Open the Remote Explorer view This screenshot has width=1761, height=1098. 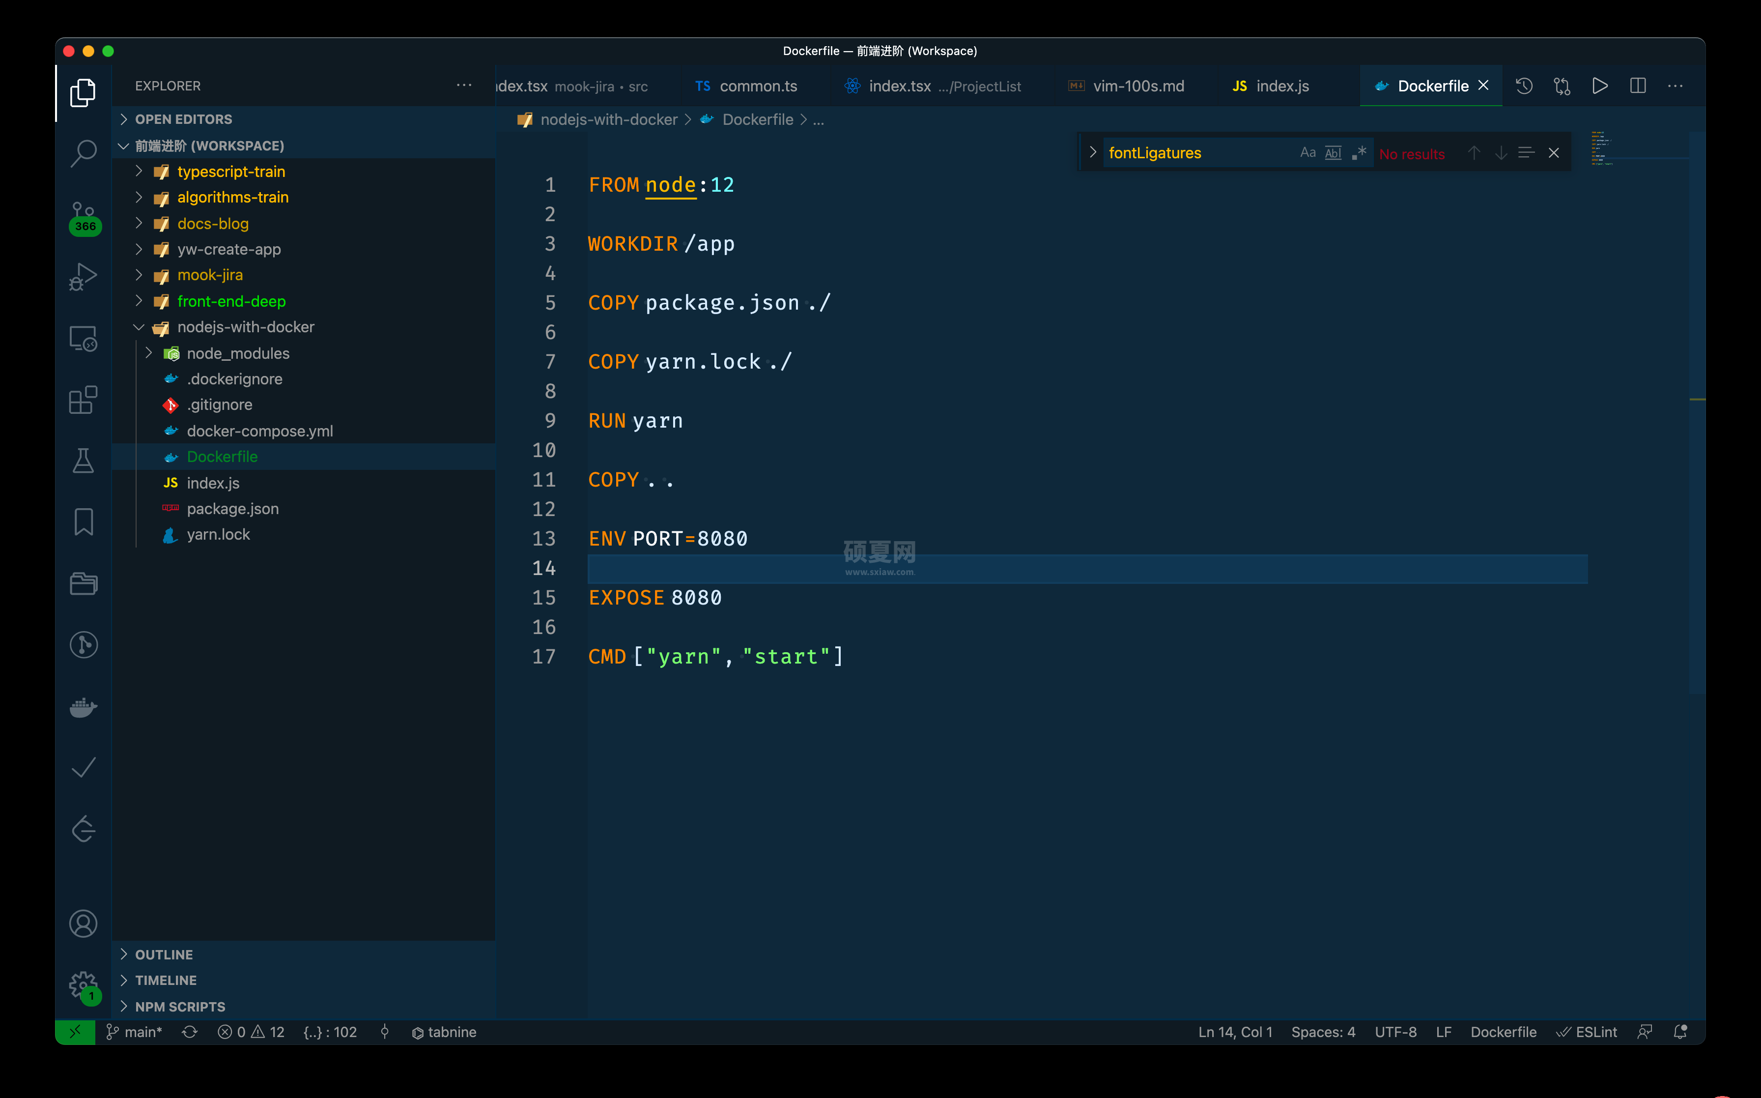pyautogui.click(x=83, y=339)
